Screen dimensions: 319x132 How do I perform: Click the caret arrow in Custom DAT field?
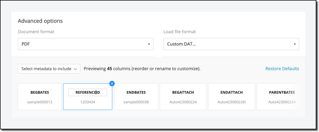295,44
